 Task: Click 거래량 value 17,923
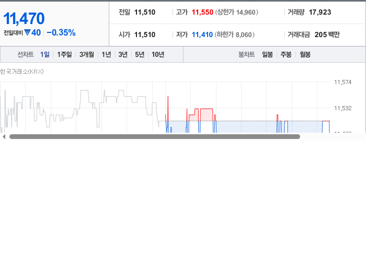click(320, 12)
